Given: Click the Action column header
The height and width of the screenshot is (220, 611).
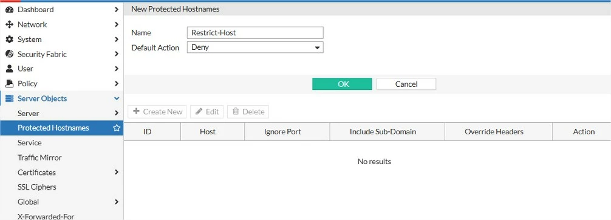Looking at the screenshot, I should click(582, 132).
